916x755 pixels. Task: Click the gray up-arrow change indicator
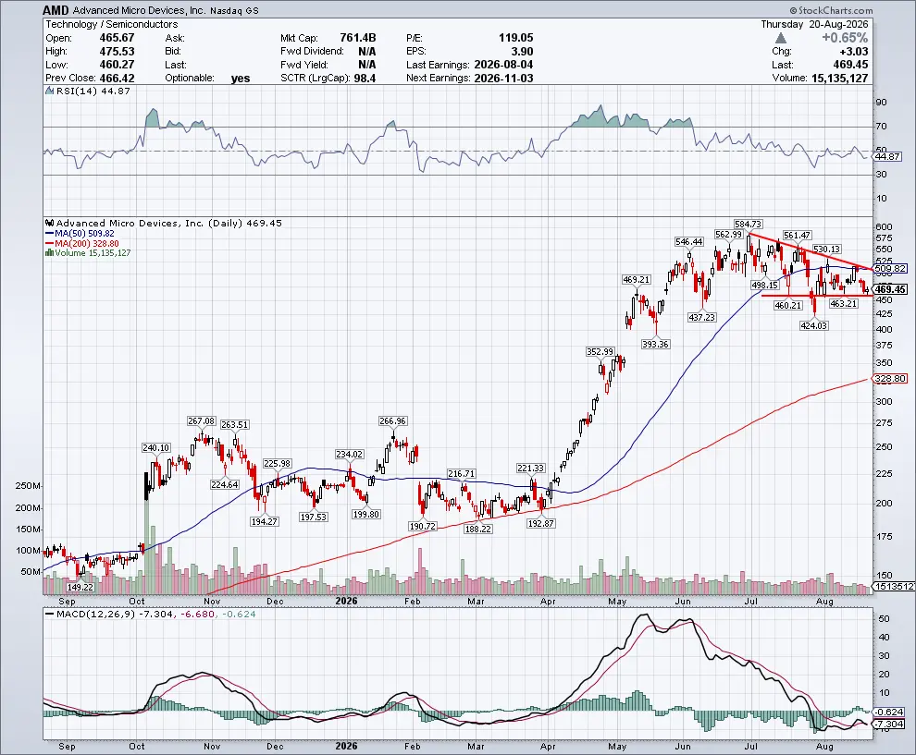(781, 38)
